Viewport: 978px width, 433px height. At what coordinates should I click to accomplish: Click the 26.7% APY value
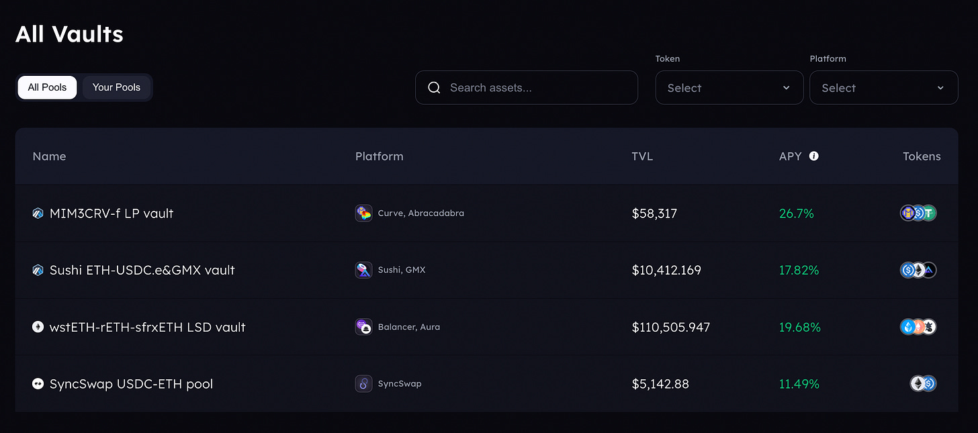coord(797,213)
